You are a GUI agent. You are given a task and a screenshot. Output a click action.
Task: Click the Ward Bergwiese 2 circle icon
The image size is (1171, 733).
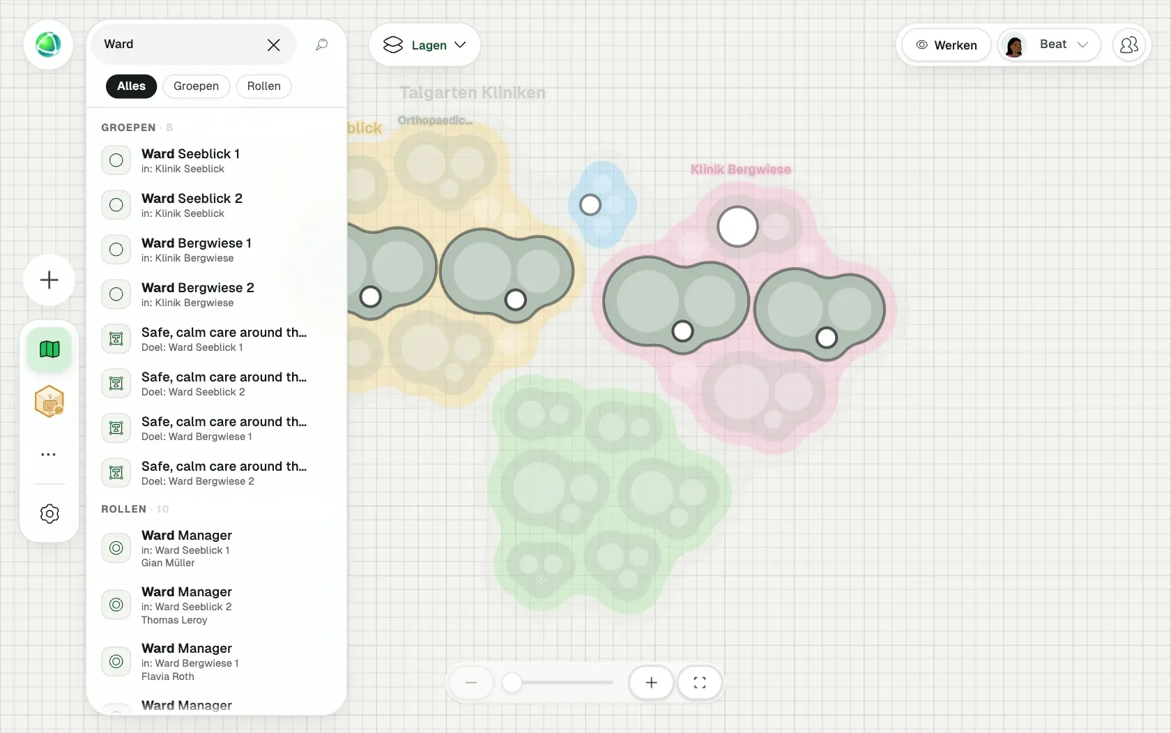[x=116, y=294]
